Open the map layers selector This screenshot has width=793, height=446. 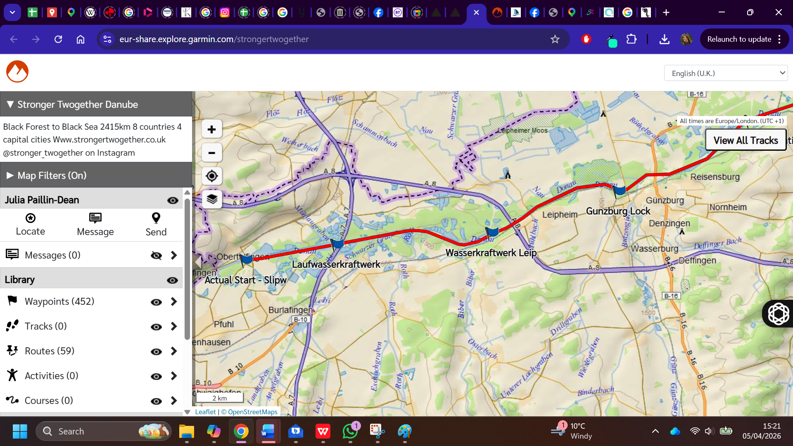pos(211,199)
